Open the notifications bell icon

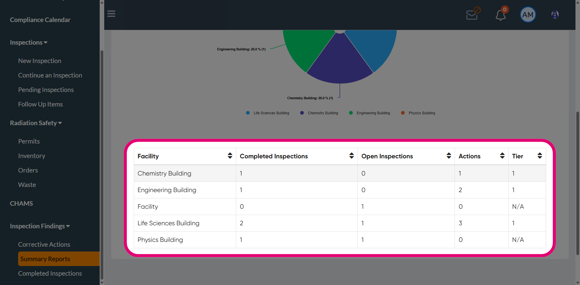click(x=501, y=14)
